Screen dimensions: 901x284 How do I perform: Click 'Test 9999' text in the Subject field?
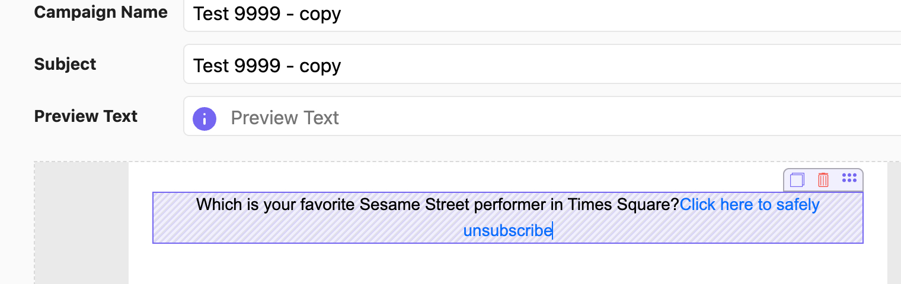point(236,65)
